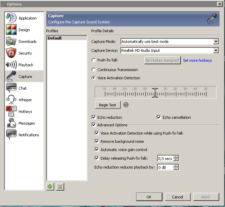Increase echo reduction dB with up arrow

pyautogui.click(x=176, y=165)
